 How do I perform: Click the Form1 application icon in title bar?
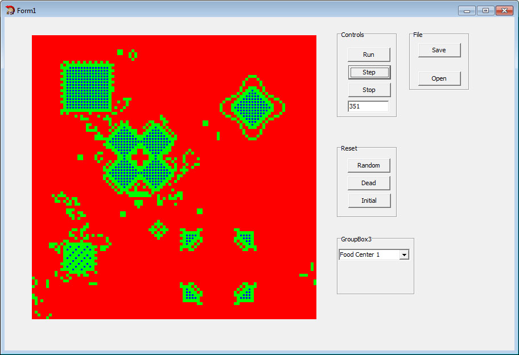(10, 10)
